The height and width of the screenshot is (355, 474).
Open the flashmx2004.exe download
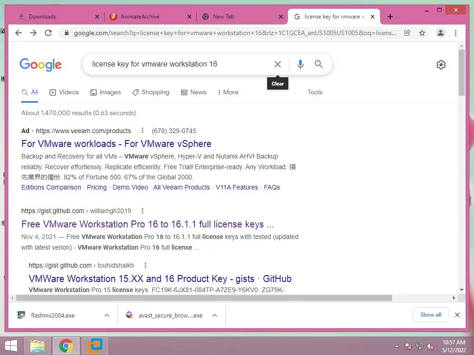coord(53,315)
